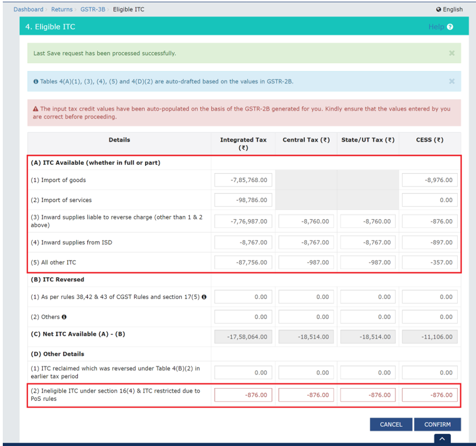Open the Dashboard breadcrumb link
Image resolution: width=476 pixels, height=446 pixels.
(28, 9)
